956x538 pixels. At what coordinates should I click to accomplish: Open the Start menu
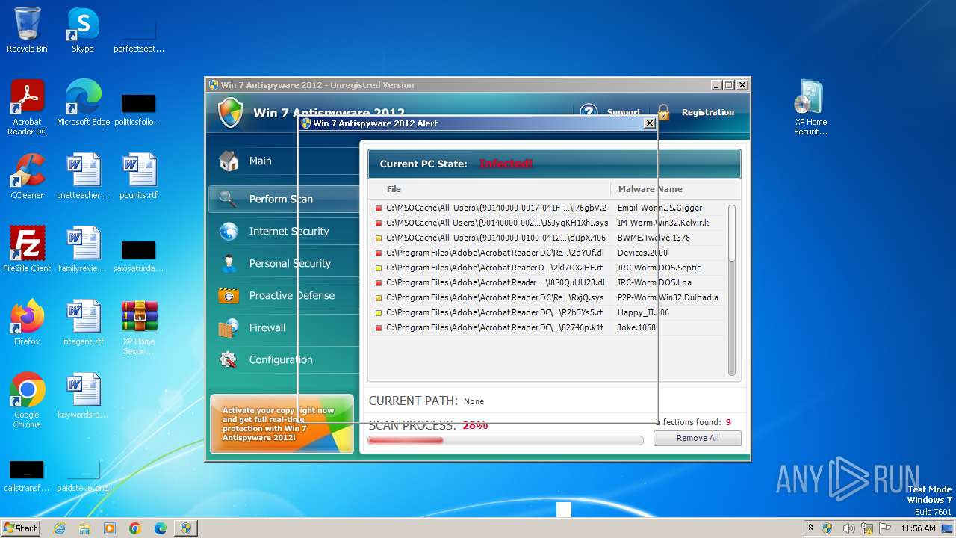pyautogui.click(x=20, y=528)
